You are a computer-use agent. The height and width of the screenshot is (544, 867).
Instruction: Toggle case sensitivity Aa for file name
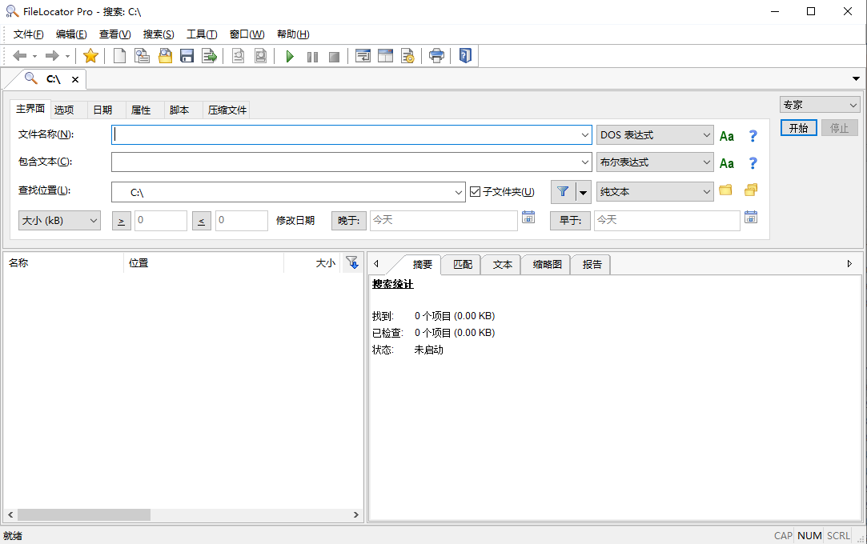pyautogui.click(x=727, y=136)
